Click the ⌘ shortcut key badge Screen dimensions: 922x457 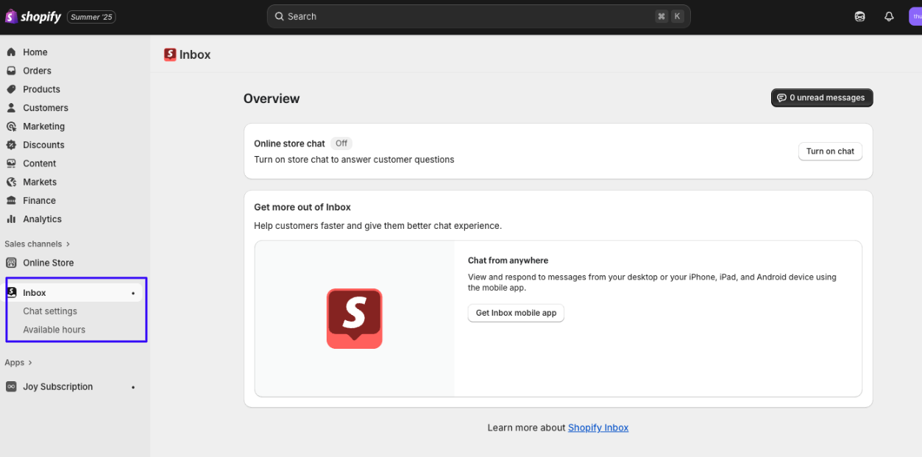662,16
